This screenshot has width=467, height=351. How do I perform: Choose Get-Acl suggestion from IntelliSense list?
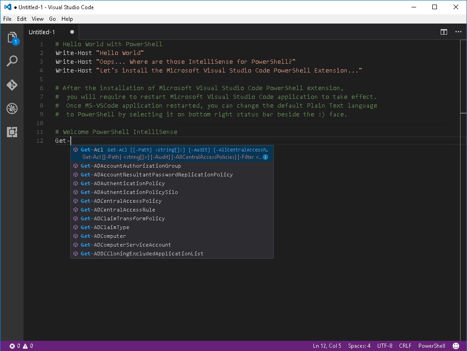[172, 153]
